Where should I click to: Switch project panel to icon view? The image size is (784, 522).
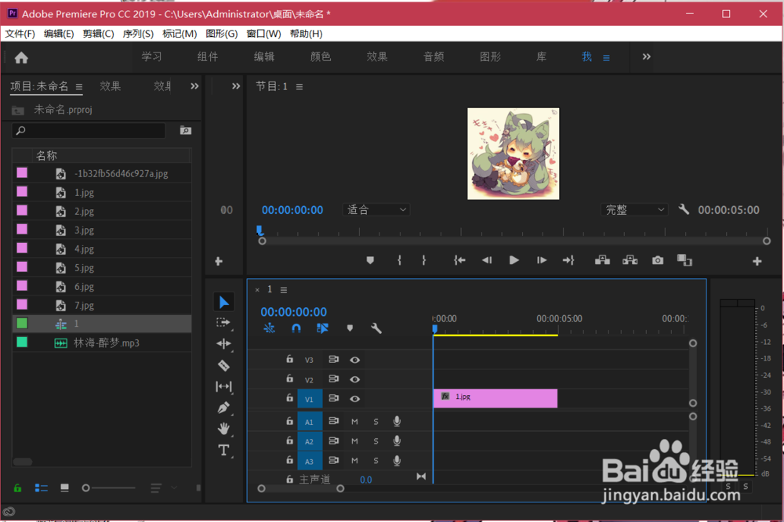coord(64,488)
